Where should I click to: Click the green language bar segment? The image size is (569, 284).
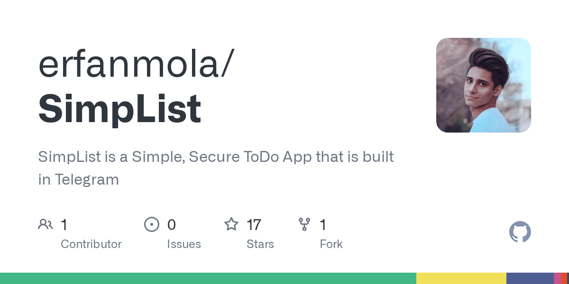click(208, 278)
